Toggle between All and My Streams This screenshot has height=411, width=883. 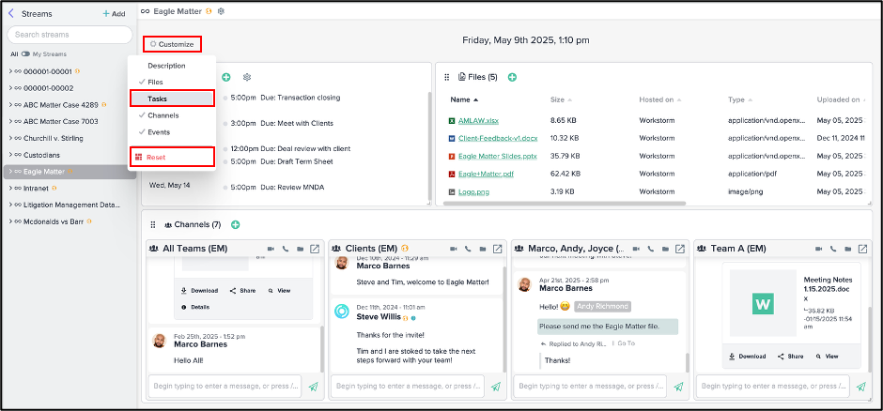[x=25, y=54]
